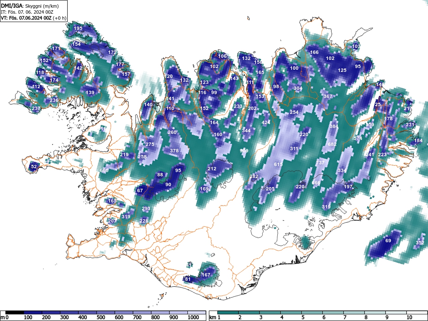
Task: Click the map value 304
Action: click(x=298, y=88)
